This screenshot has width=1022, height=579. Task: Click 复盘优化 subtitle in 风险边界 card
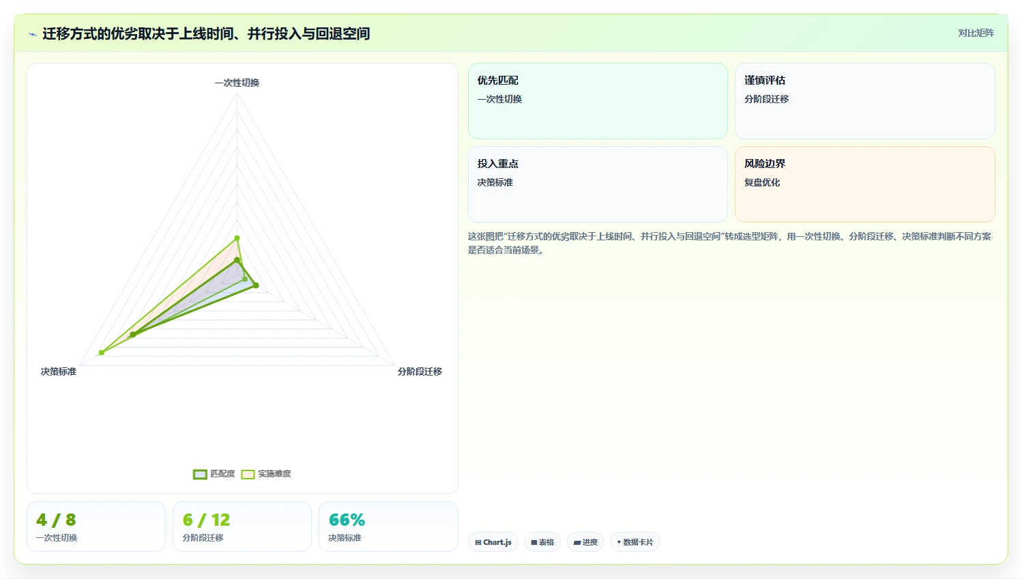762,182
